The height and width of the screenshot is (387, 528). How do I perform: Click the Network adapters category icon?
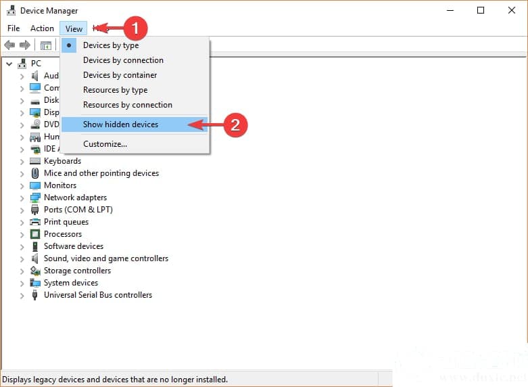pyautogui.click(x=35, y=198)
